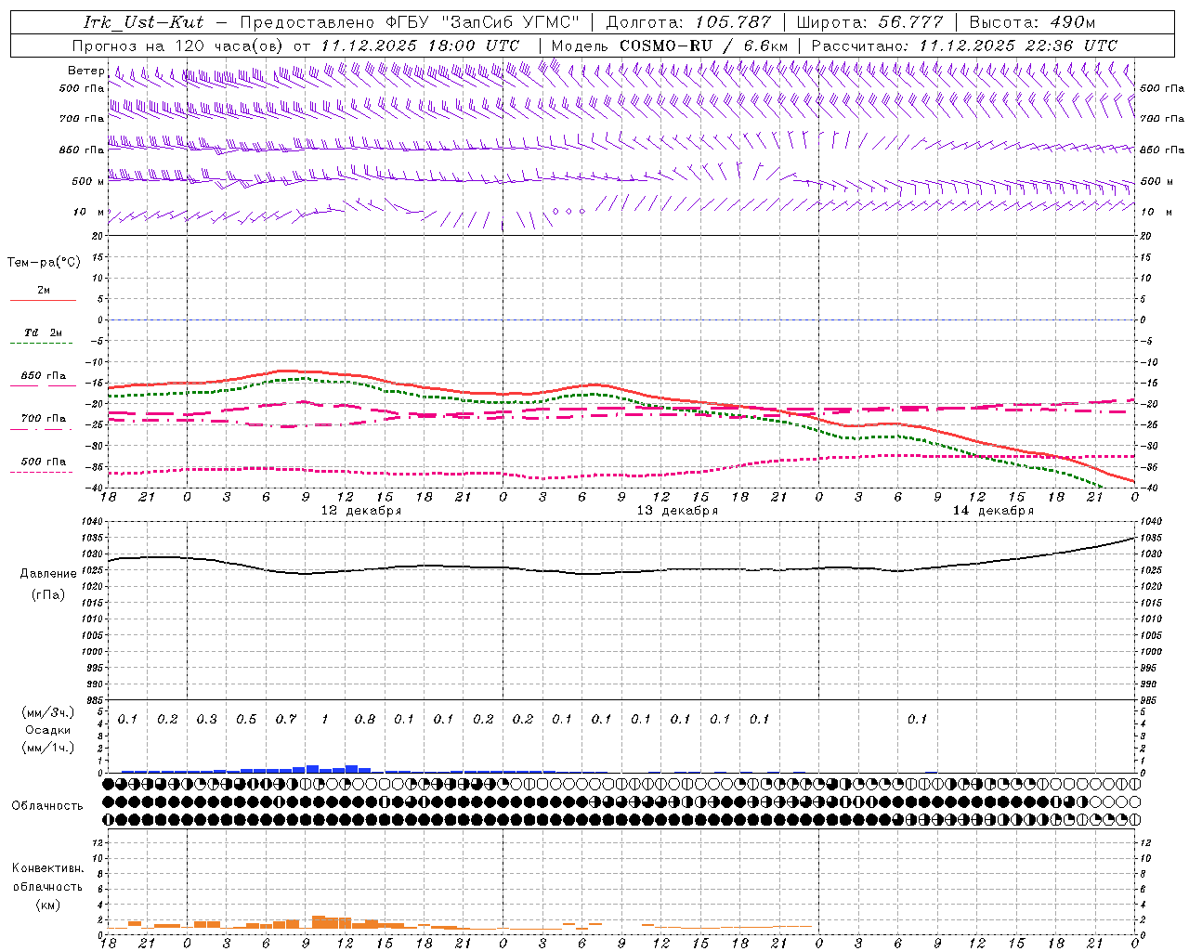
Task: Select the elevation text Высота: 490м
Action: 1032,22
